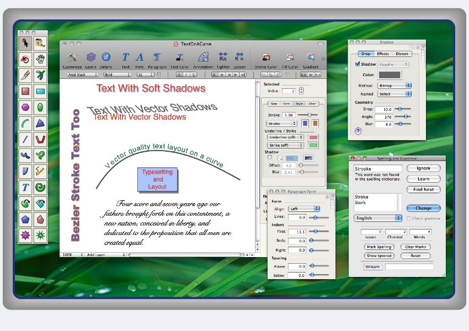
Task: Click the Find Next button
Action: 424,189
